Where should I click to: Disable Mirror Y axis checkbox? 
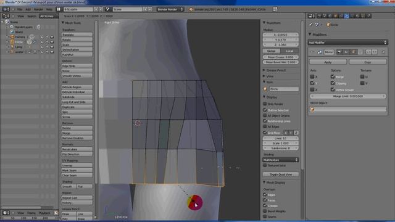pos(312,83)
